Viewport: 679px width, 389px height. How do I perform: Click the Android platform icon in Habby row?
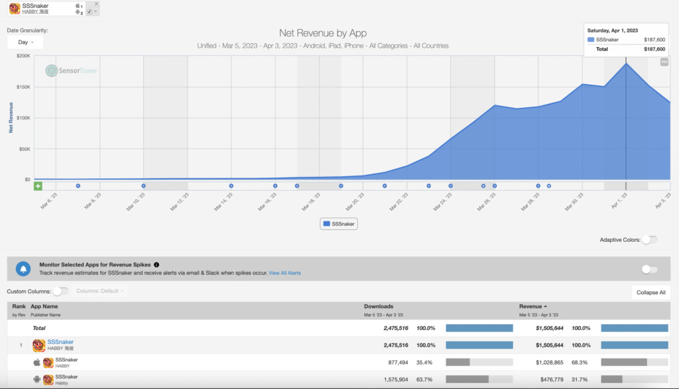37,380
